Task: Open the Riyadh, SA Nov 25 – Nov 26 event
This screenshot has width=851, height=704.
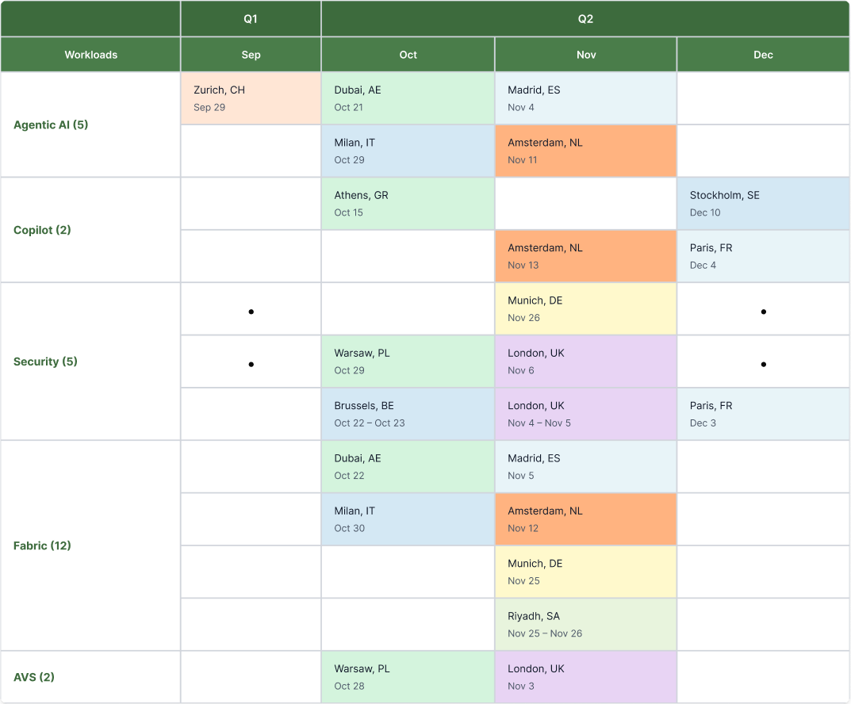Action: pyautogui.click(x=585, y=625)
